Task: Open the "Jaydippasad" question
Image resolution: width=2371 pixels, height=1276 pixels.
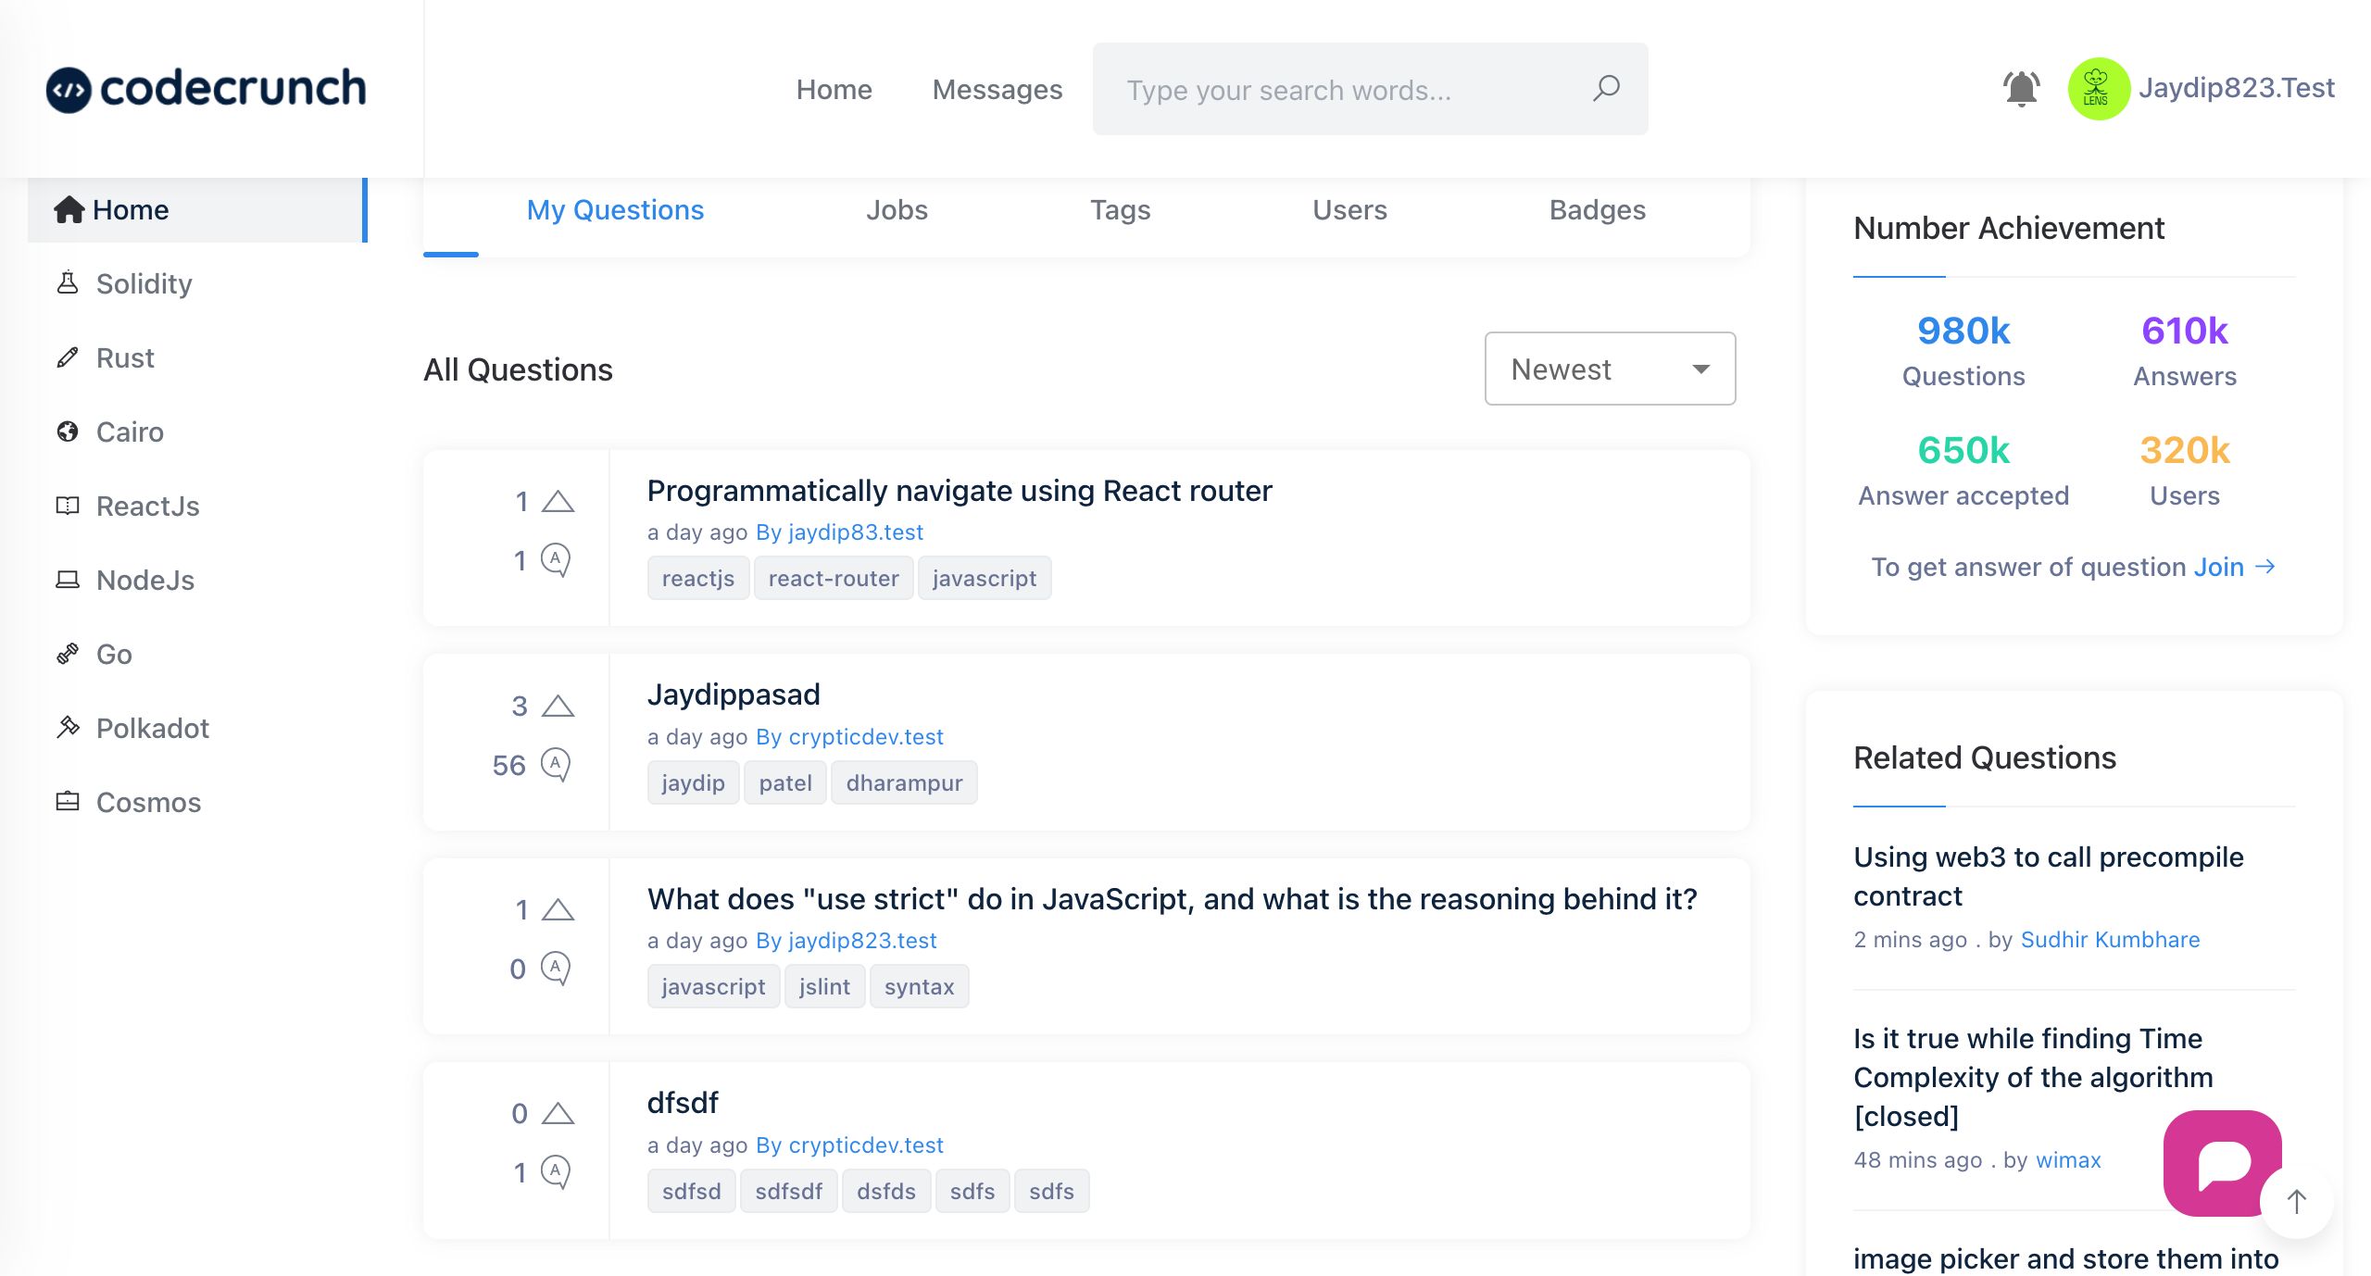Action: tap(734, 694)
